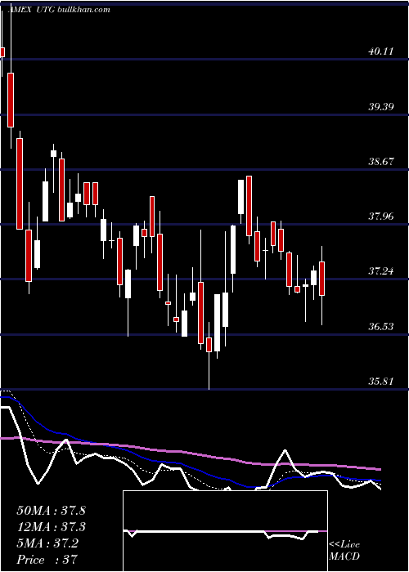Click the 12MA : 37.3 readout
This screenshot has height=572, width=409.
tap(51, 527)
